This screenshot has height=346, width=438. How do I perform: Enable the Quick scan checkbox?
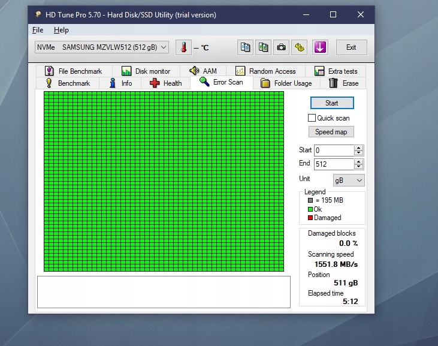[312, 118]
